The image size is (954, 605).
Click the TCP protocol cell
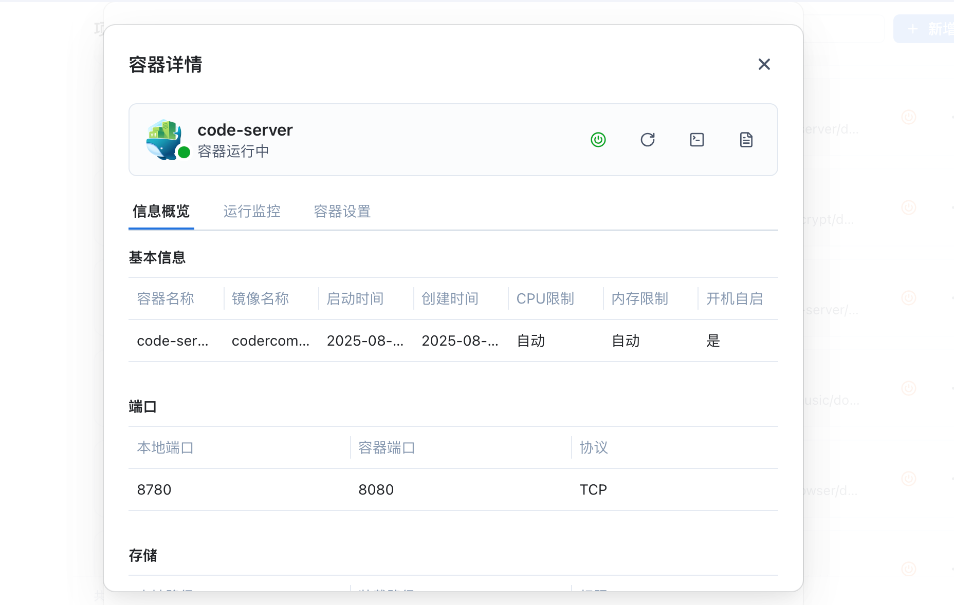[x=593, y=489]
